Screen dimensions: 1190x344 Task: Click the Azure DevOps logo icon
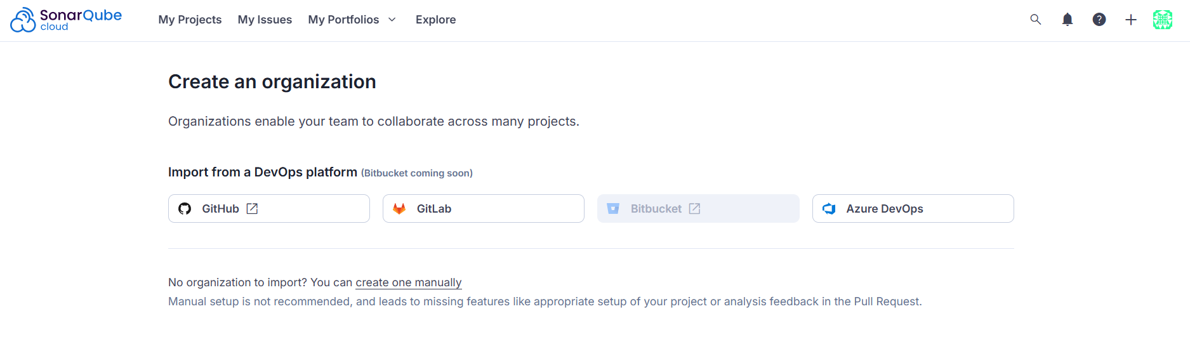coord(829,209)
